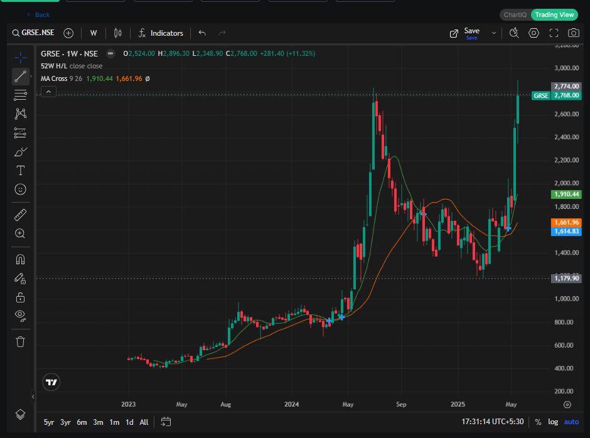The image size is (590, 438).
Task: Click the Back link
Action: click(38, 14)
